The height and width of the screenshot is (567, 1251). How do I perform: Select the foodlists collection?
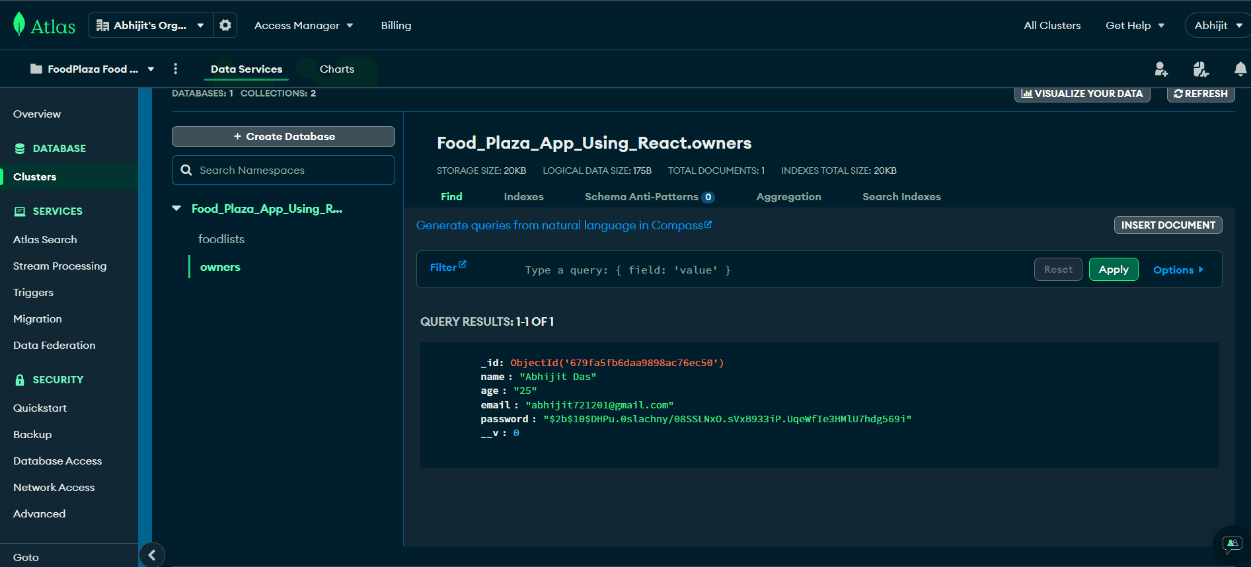pos(221,239)
